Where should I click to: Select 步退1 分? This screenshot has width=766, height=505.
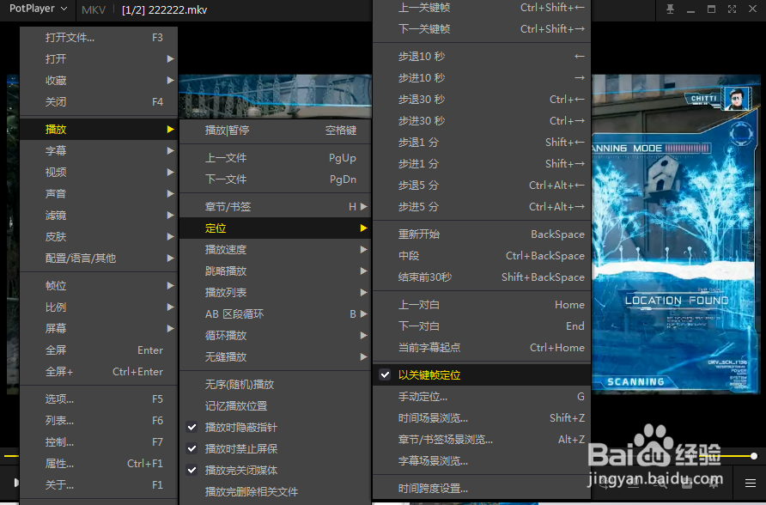click(x=482, y=143)
